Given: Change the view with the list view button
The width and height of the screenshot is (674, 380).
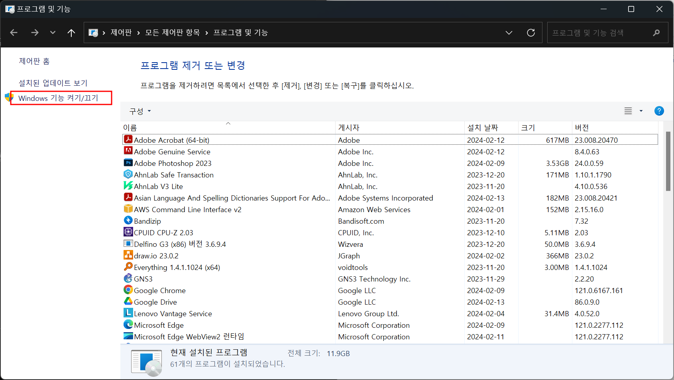Looking at the screenshot, I should click(628, 111).
